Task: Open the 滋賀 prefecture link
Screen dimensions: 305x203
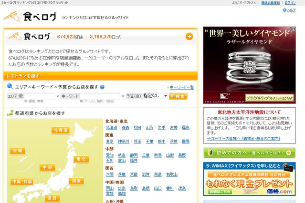Action: [146, 174]
